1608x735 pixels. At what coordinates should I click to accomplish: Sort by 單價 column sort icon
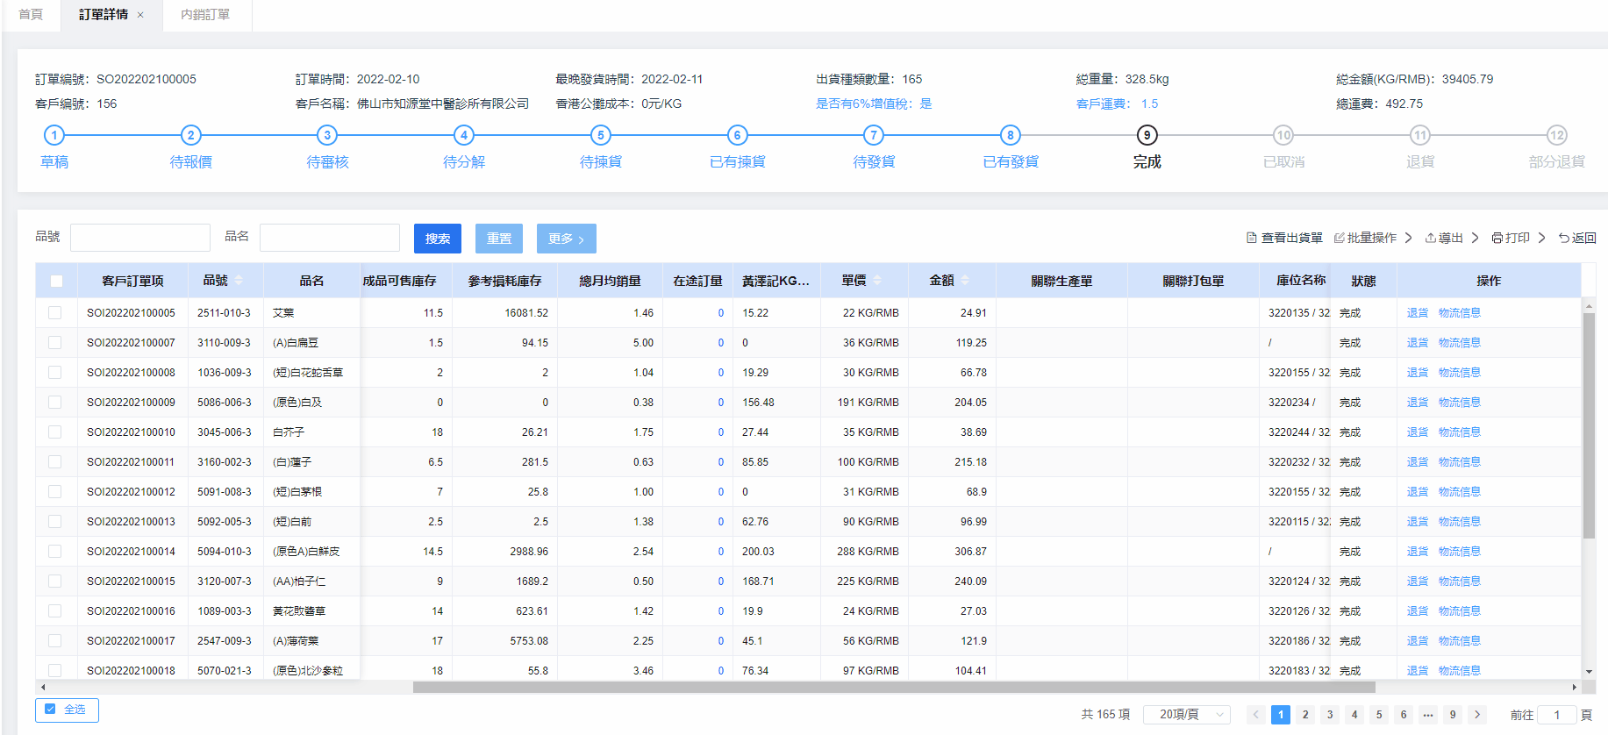pos(877,281)
